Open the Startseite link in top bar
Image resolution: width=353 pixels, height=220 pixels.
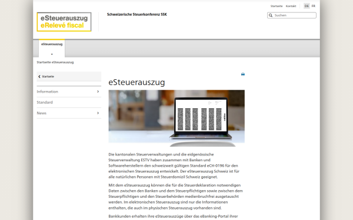277,6
